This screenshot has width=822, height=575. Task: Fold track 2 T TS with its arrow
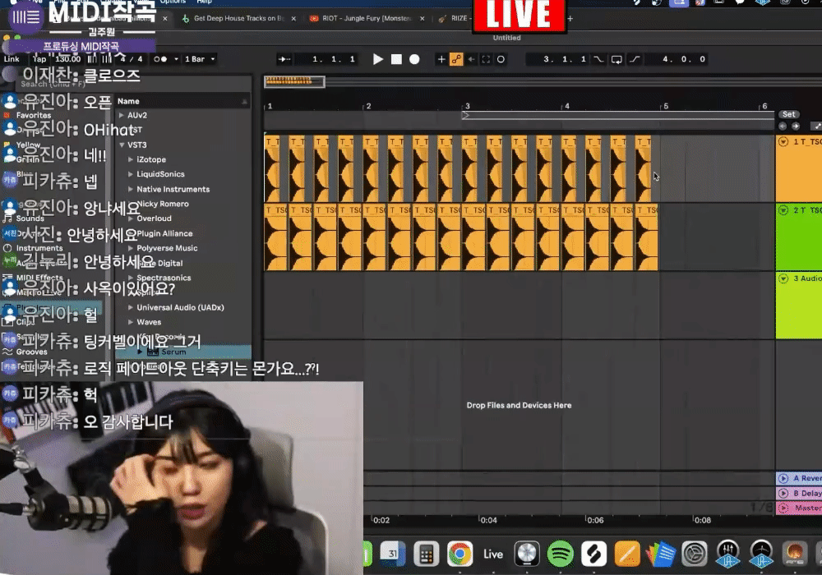tap(783, 210)
